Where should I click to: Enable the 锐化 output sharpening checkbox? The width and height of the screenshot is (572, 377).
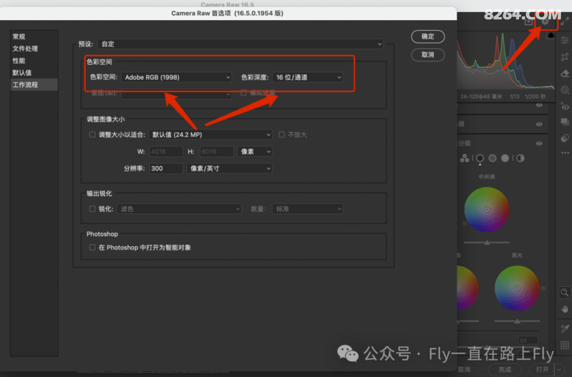pyautogui.click(x=92, y=209)
